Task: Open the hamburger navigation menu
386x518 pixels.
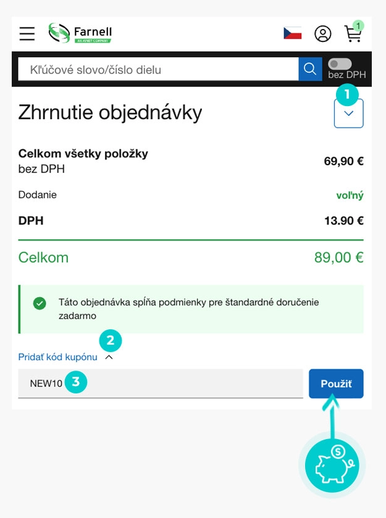Action: 27,33
